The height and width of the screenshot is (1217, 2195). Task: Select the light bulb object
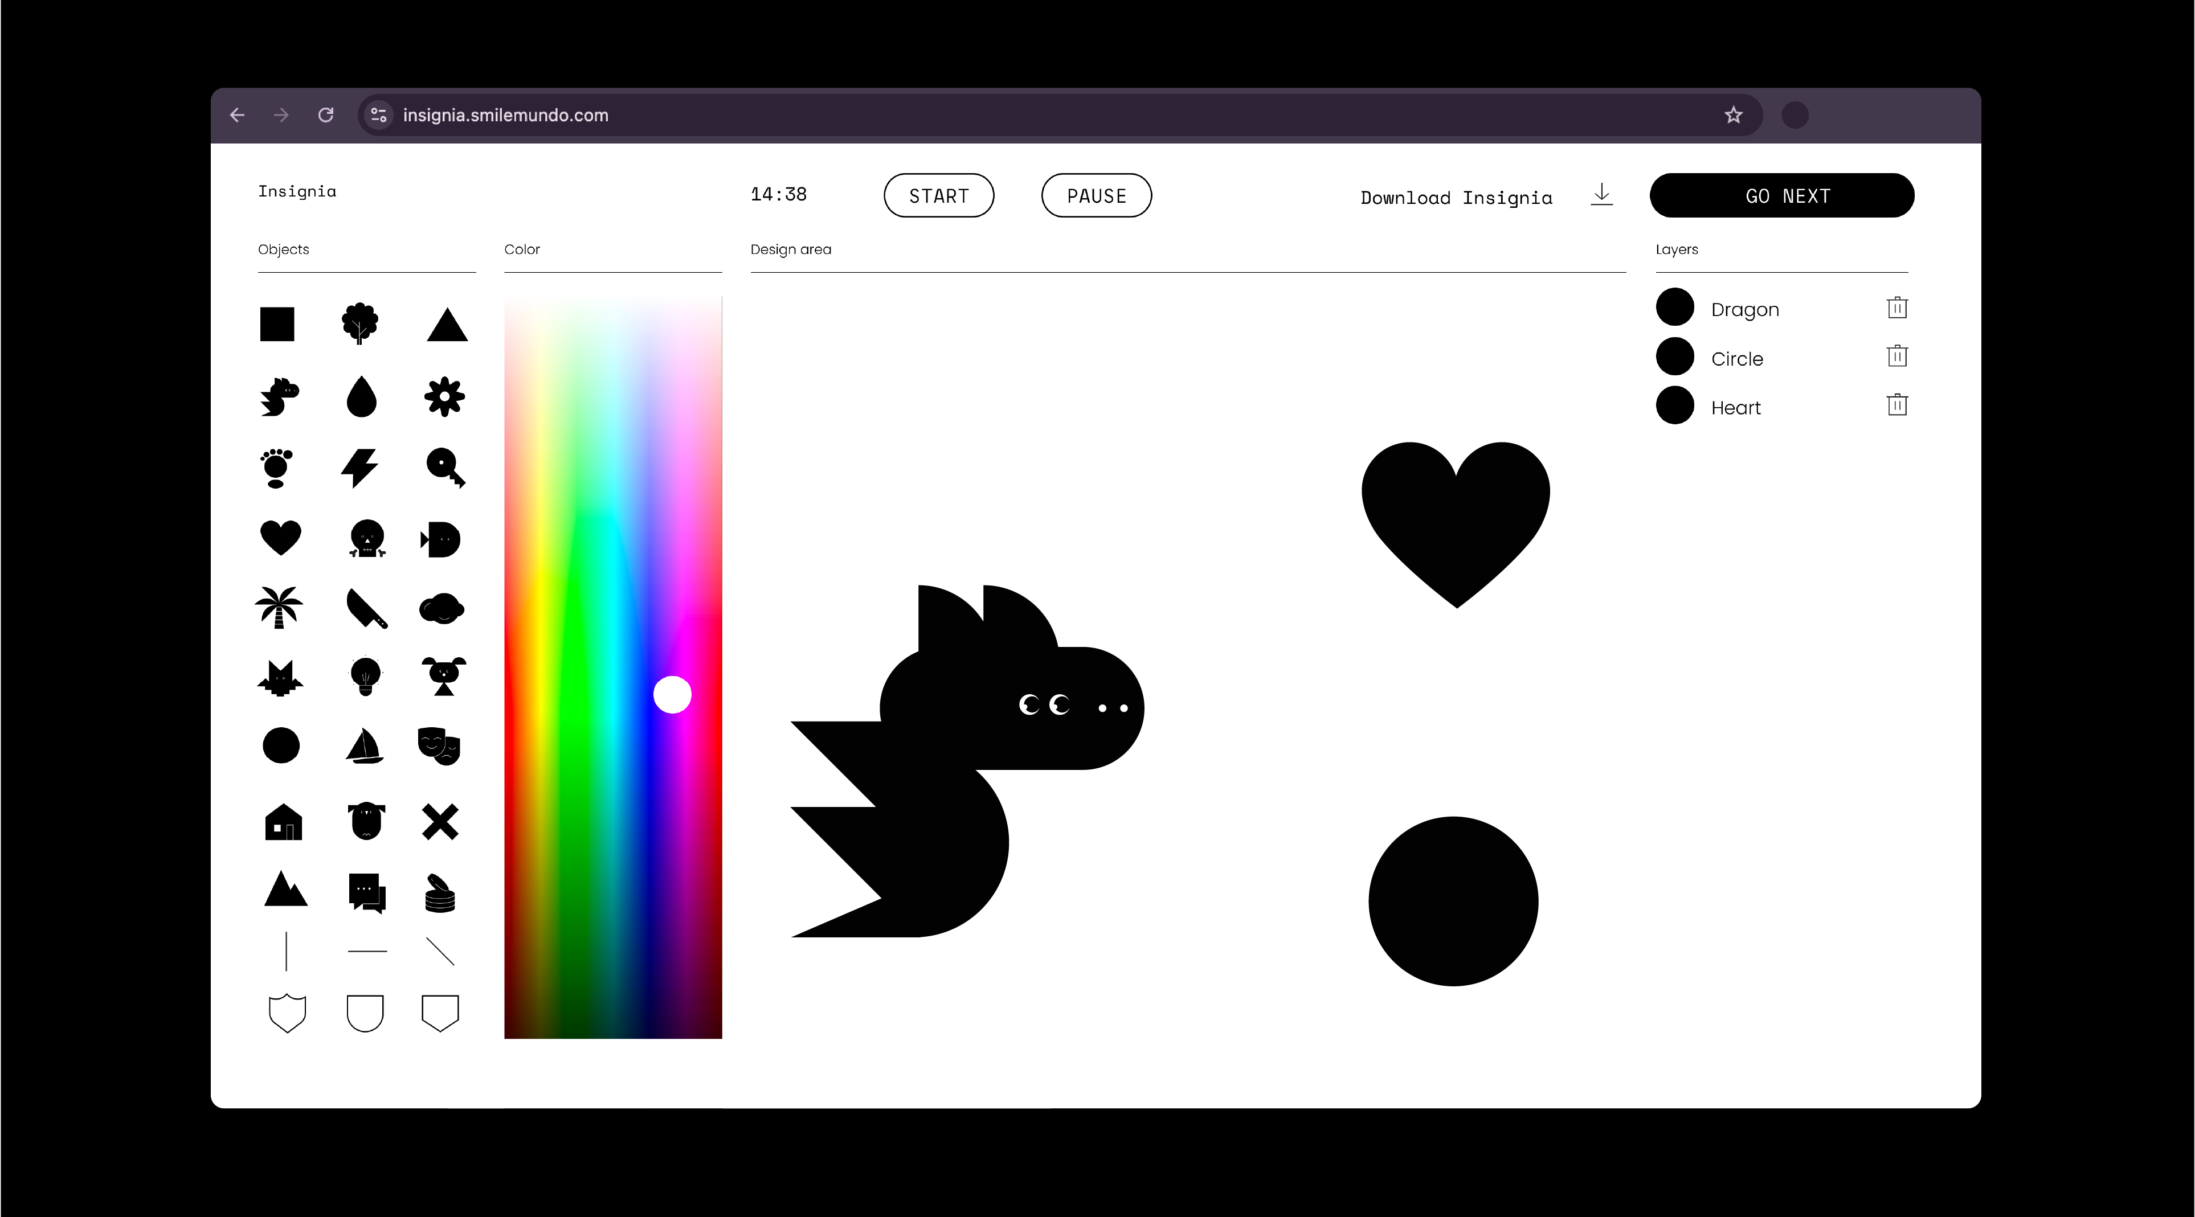366,677
